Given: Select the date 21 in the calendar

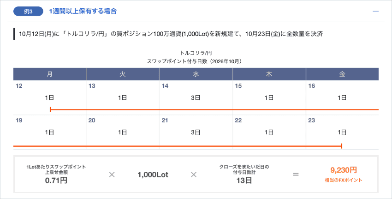Looking at the screenshot, I should pos(165,121).
